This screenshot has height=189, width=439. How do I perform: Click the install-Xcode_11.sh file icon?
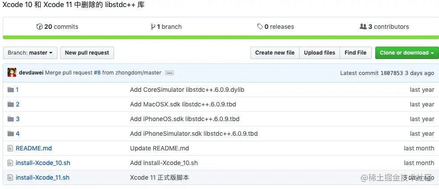point(10,177)
